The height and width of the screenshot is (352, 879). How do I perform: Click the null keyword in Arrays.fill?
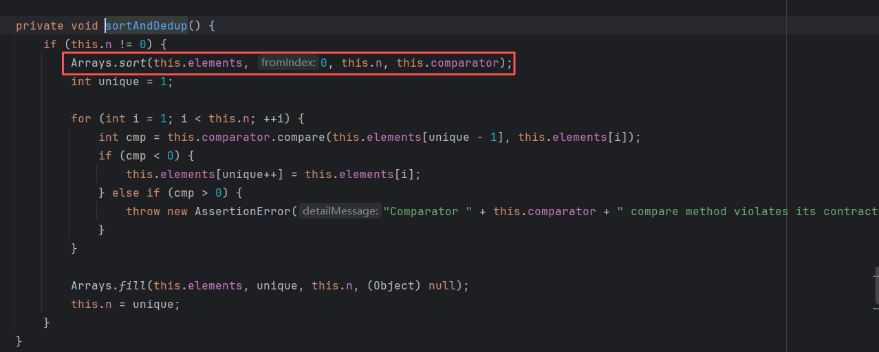point(442,285)
